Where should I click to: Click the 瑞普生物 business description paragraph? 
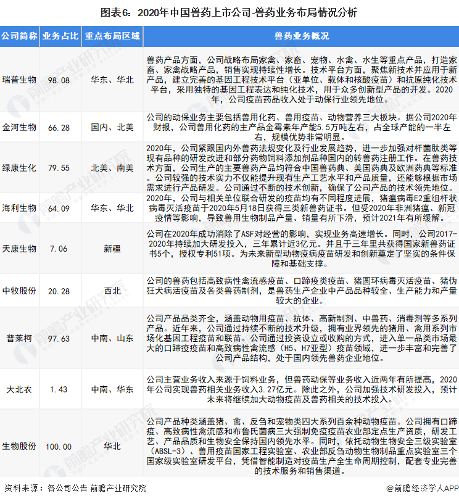302,80
